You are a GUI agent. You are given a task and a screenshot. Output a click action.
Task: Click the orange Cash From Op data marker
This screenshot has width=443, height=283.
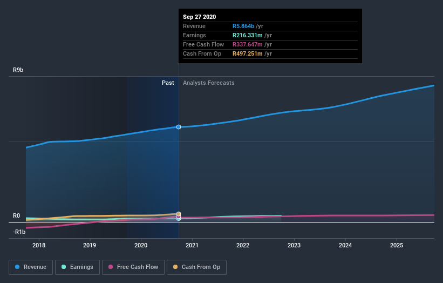(x=179, y=214)
